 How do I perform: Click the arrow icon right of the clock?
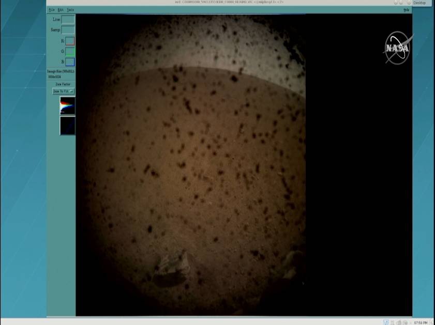[x=432, y=322]
